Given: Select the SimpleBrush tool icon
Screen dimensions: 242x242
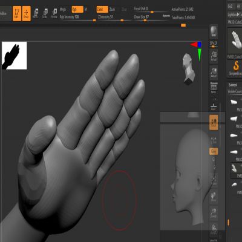Looking at the screenshot, I should (235, 68).
